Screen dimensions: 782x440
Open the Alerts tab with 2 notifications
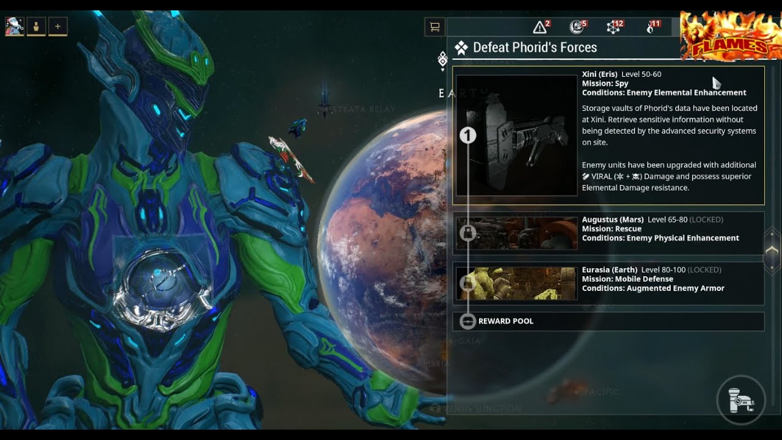pos(541,27)
